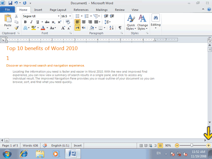The image size is (212, 159).
Task: Toggle Italic formatting
Action: click(x=31, y=22)
